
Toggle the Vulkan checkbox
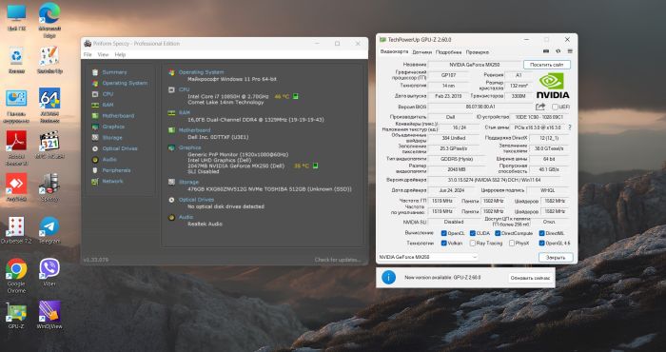(444, 244)
